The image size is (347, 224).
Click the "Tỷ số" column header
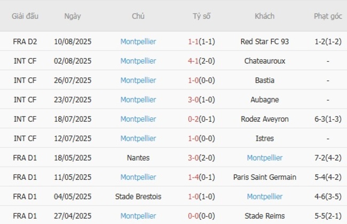coord(202,16)
